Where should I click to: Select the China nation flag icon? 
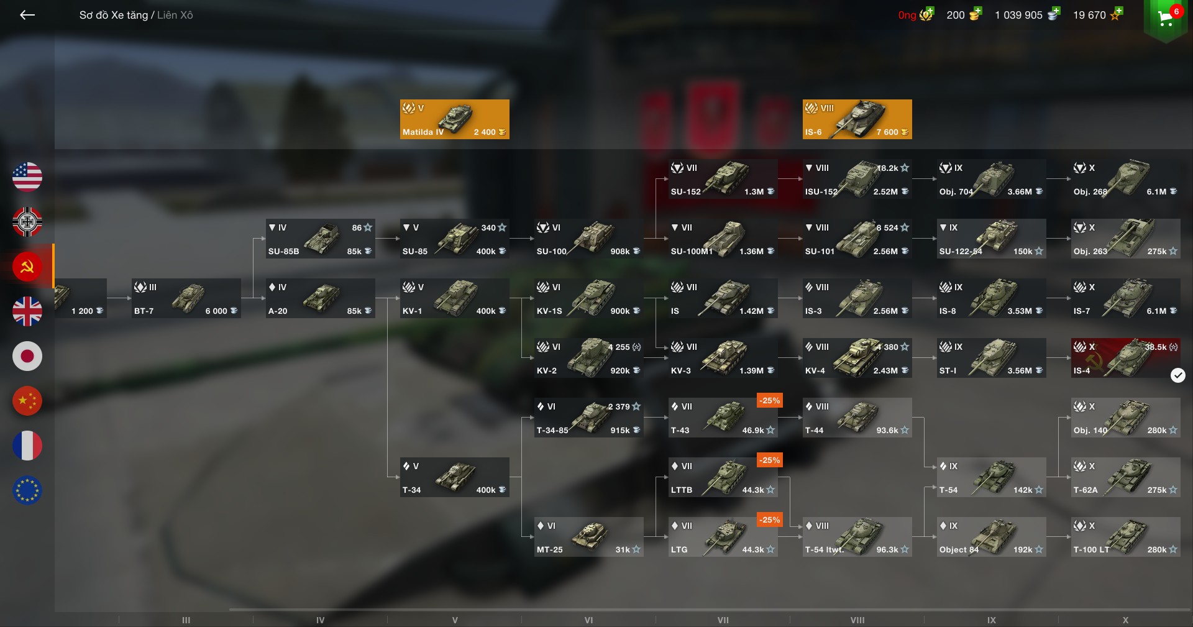(x=27, y=401)
